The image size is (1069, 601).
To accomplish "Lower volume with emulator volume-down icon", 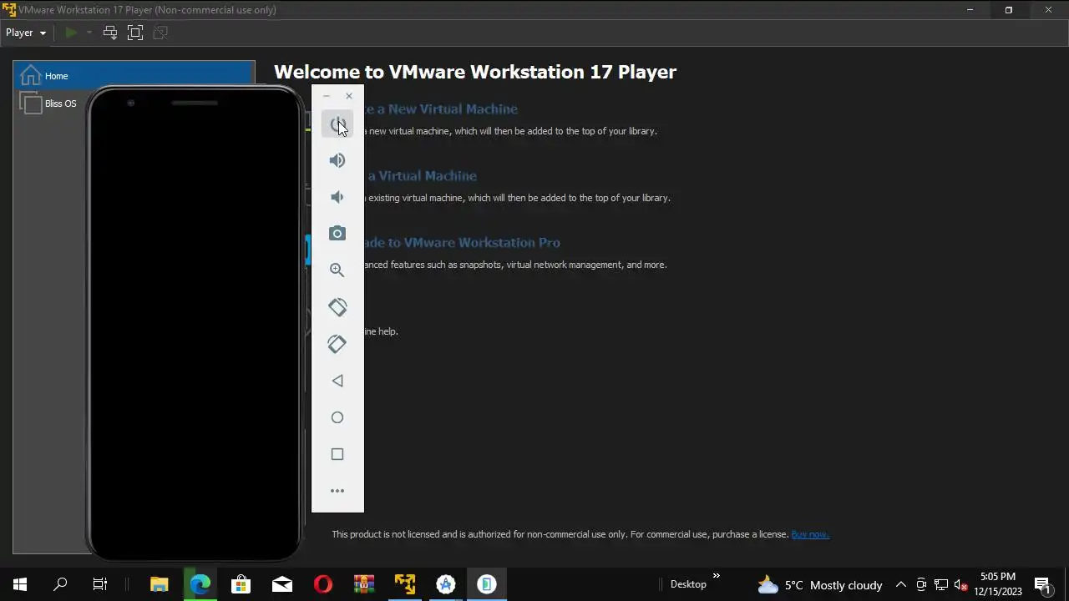I will [337, 197].
